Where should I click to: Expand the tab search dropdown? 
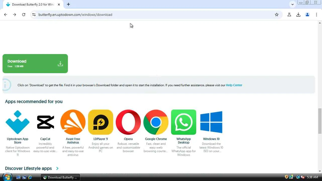(292, 4)
